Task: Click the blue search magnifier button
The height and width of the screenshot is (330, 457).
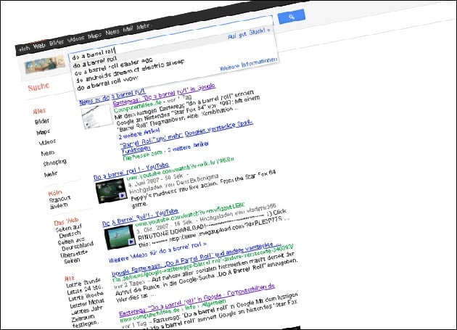Action: (x=292, y=17)
